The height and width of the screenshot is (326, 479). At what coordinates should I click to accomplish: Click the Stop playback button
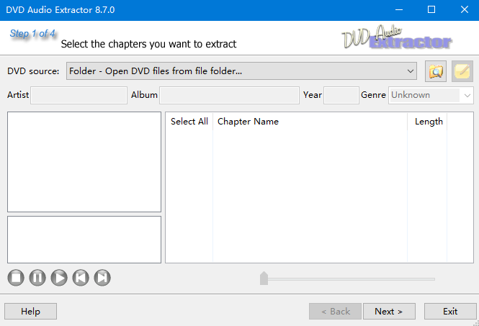(16, 278)
